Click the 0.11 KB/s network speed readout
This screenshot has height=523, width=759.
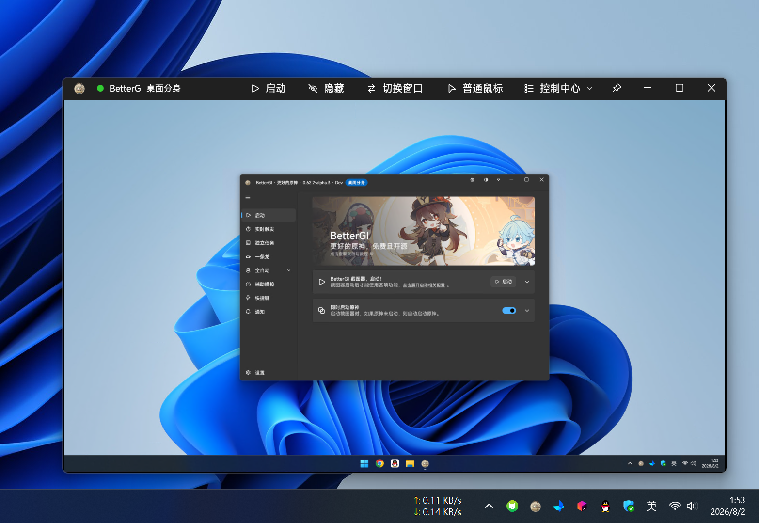coord(438,500)
